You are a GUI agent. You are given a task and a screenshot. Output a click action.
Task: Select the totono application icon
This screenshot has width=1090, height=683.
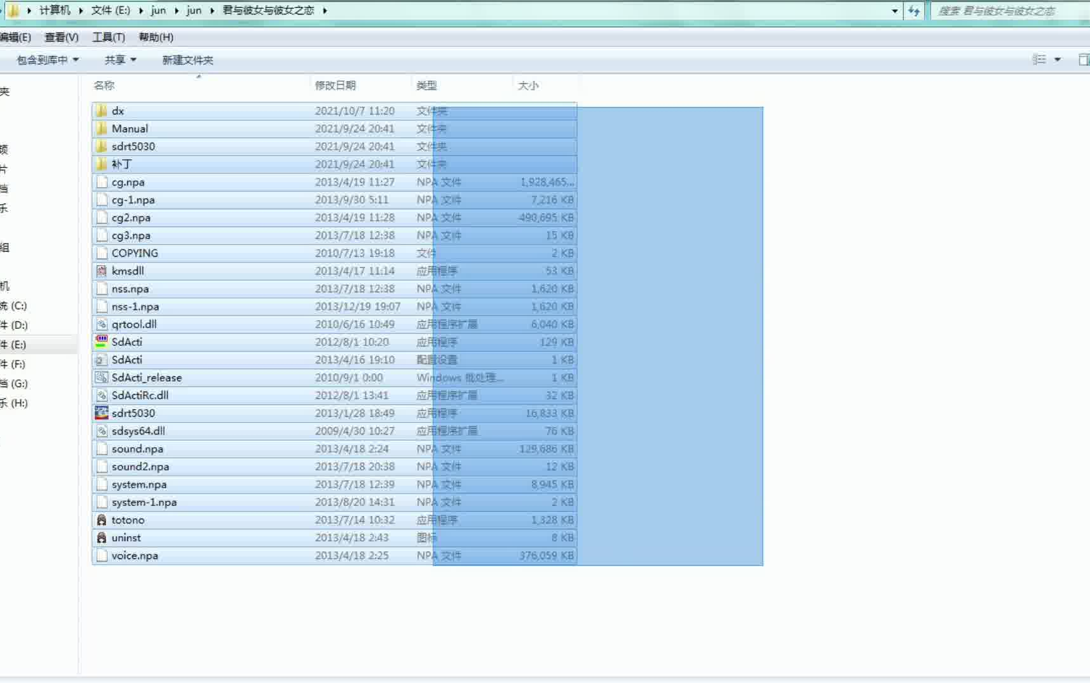pyautogui.click(x=101, y=520)
